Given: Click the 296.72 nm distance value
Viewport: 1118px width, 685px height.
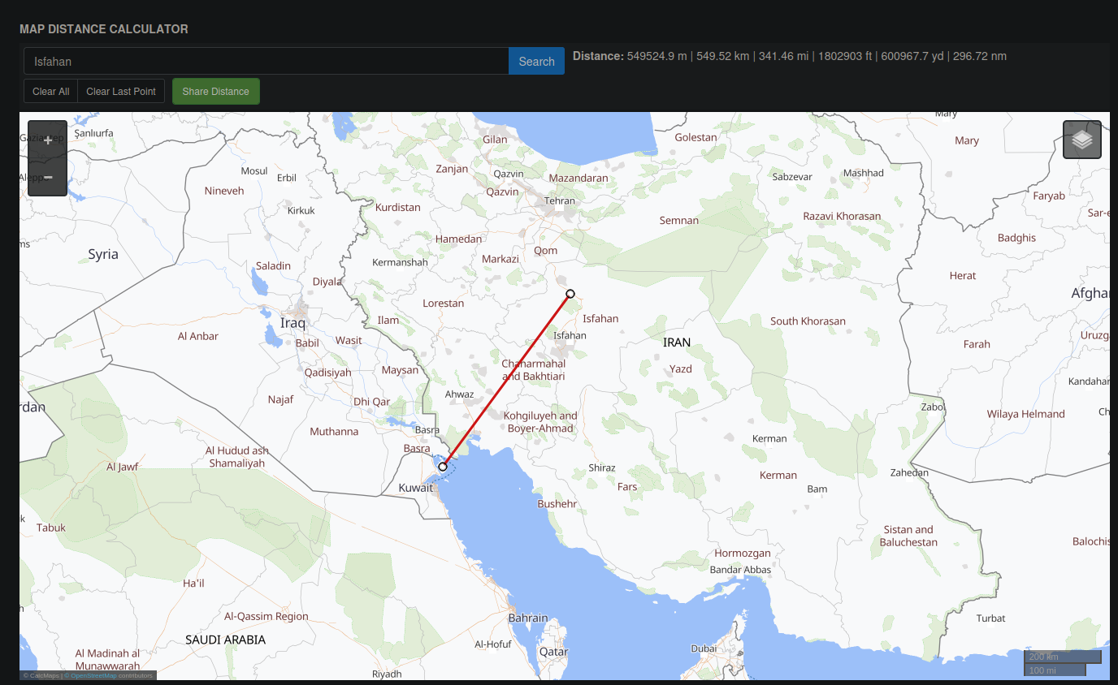Looking at the screenshot, I should (x=980, y=56).
